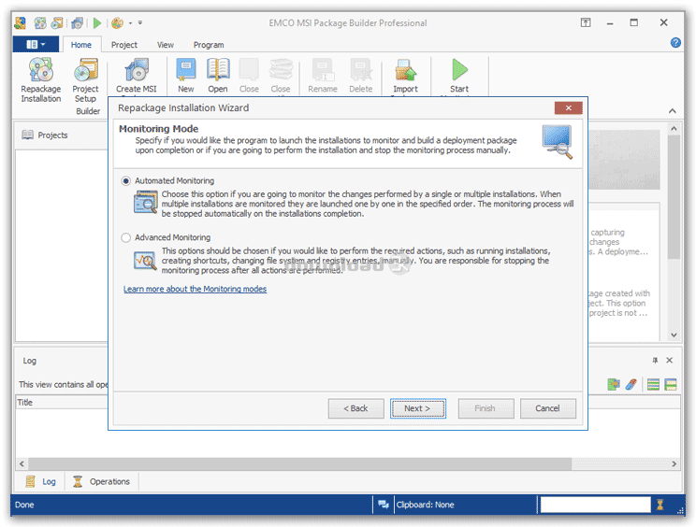Collapse the ribbon using the chevron
Screen dimensions: 696x527
(671, 111)
